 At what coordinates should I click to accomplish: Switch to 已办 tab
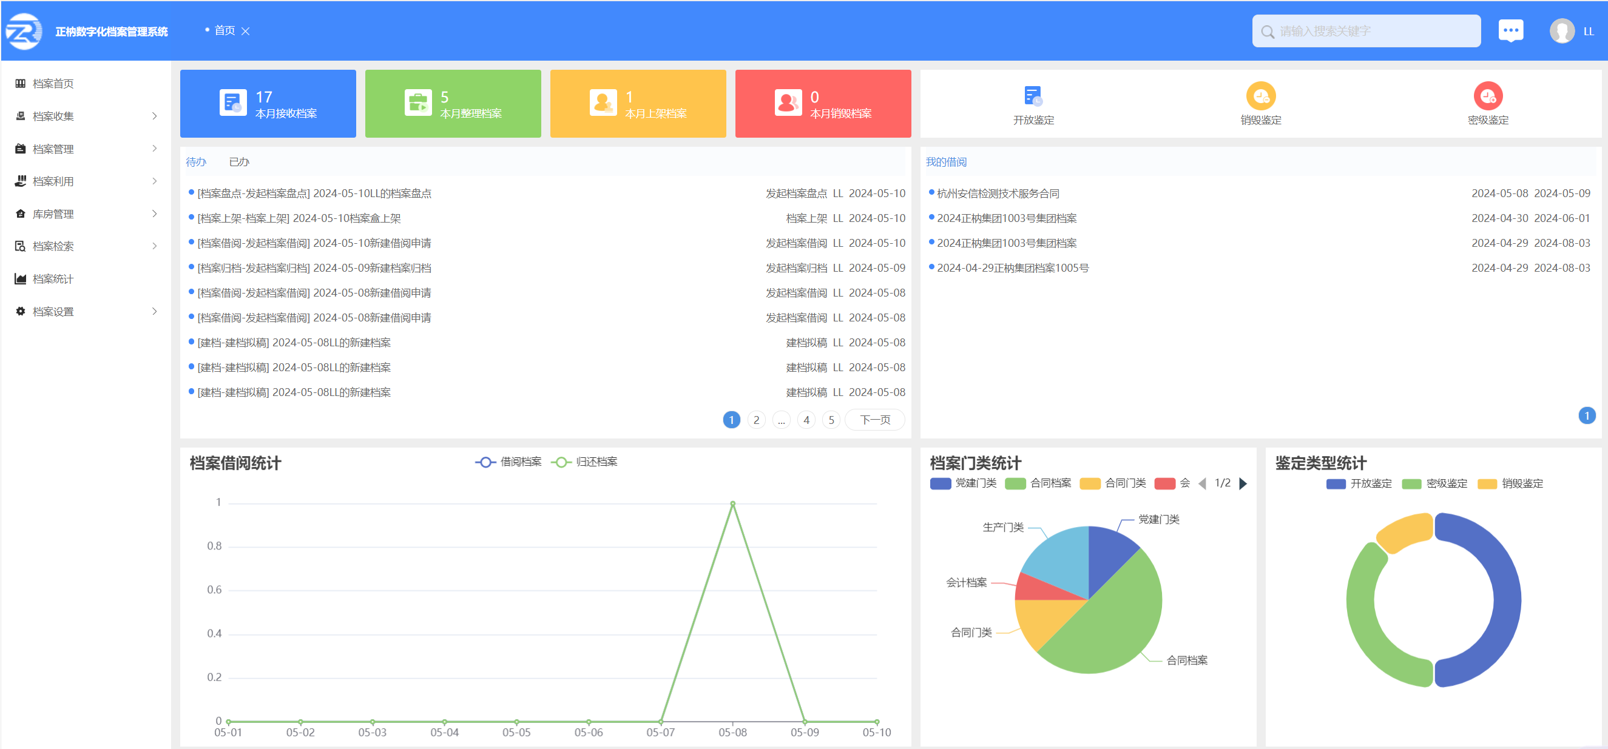(239, 162)
